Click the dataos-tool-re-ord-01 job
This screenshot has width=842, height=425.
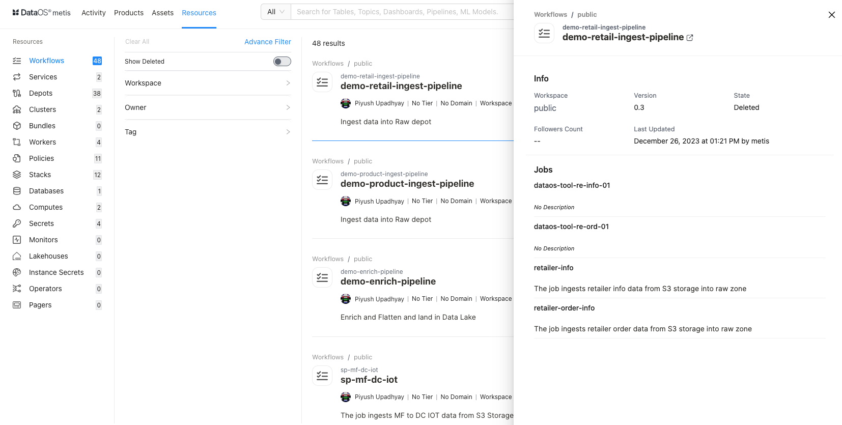coord(571,226)
